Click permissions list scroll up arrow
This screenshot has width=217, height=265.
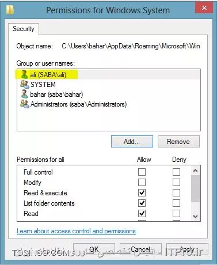pos(195,171)
